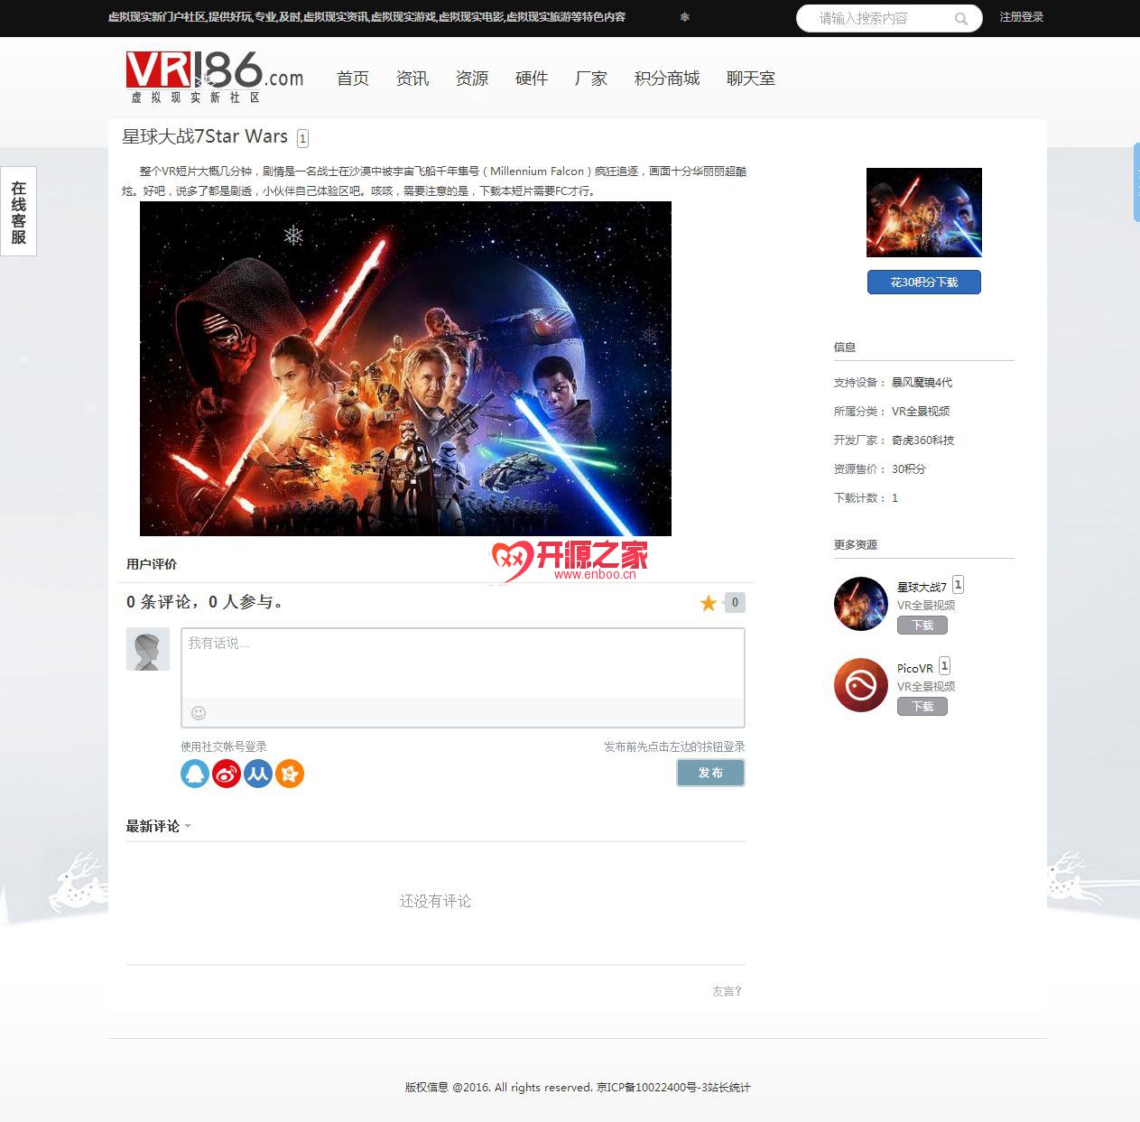Log in with the QQ penguin icon

pyautogui.click(x=195, y=774)
